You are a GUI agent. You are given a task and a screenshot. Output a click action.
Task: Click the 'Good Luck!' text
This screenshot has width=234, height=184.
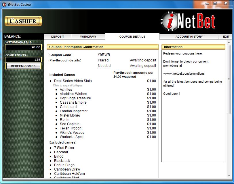pos(172,94)
